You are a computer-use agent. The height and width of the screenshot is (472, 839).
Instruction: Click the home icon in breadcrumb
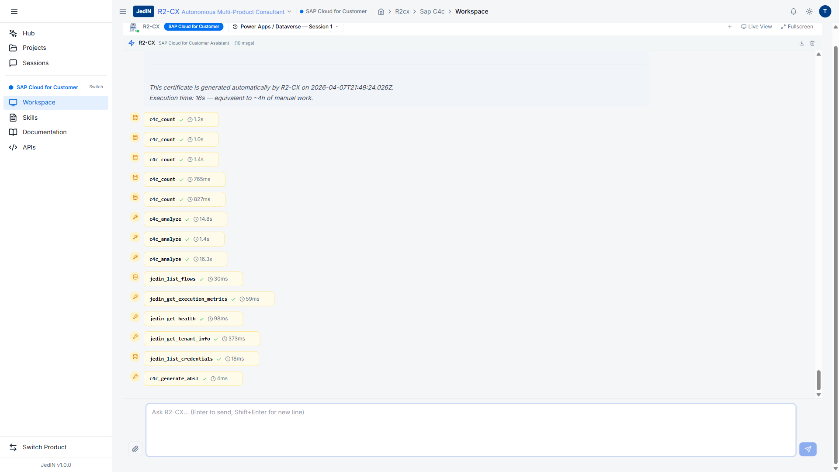381,12
